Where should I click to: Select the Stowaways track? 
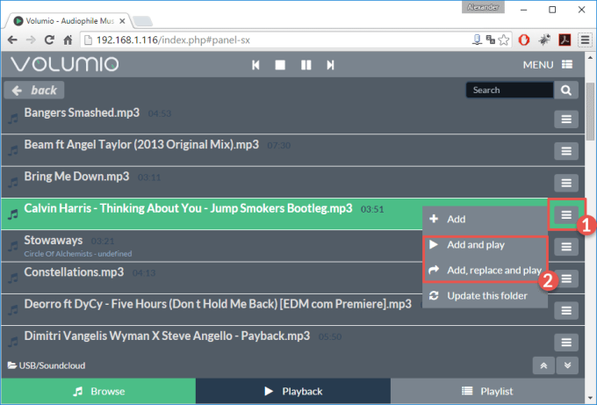tap(54, 241)
